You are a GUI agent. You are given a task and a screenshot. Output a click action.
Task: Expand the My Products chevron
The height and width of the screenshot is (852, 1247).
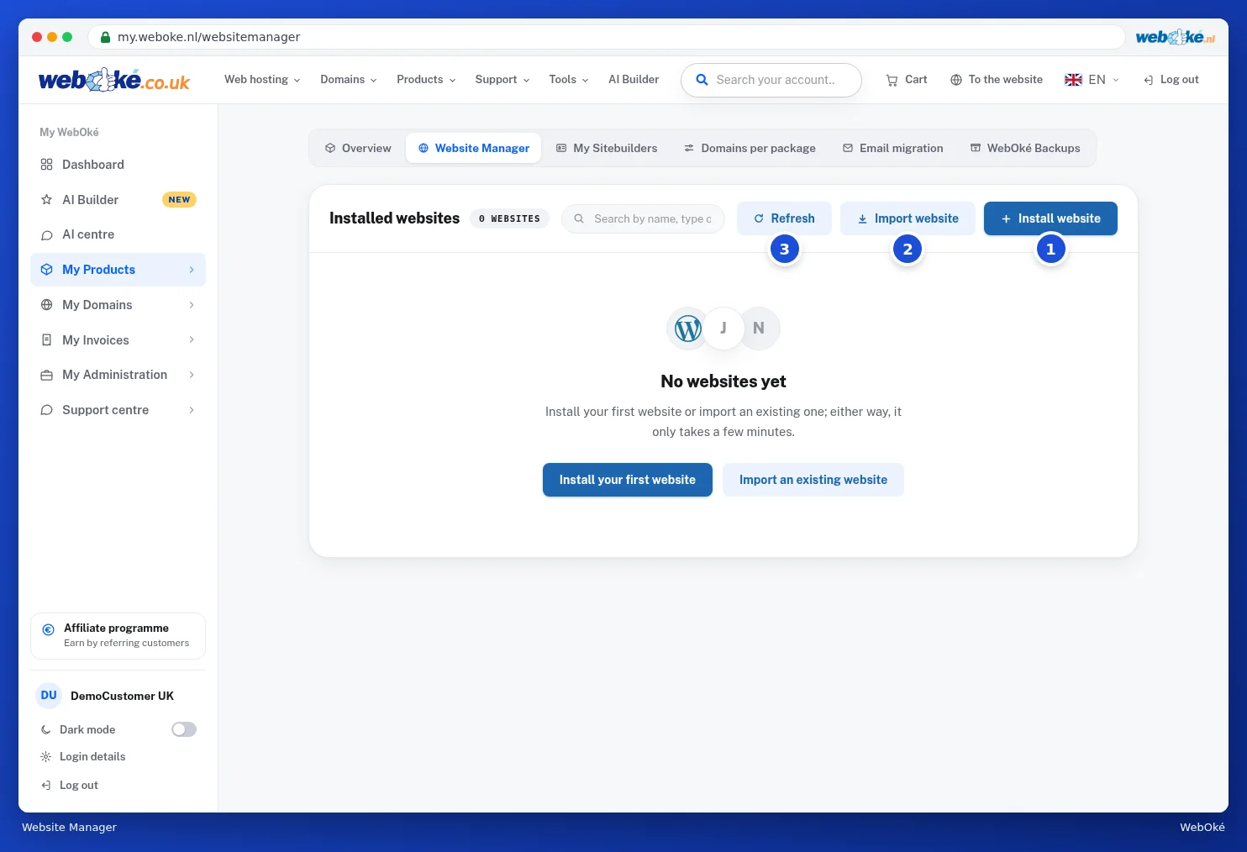point(192,270)
